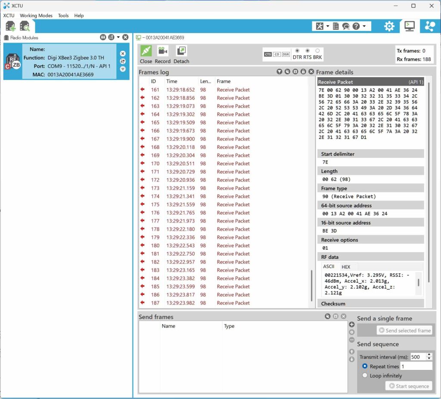Image resolution: width=441 pixels, height=399 pixels.
Task: Switch to consoles working mode
Action: [410, 26]
